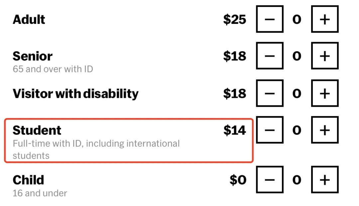Image resolution: width=359 pixels, height=206 pixels.
Task: Select the highlighted Student ticket row
Action: click(x=129, y=141)
